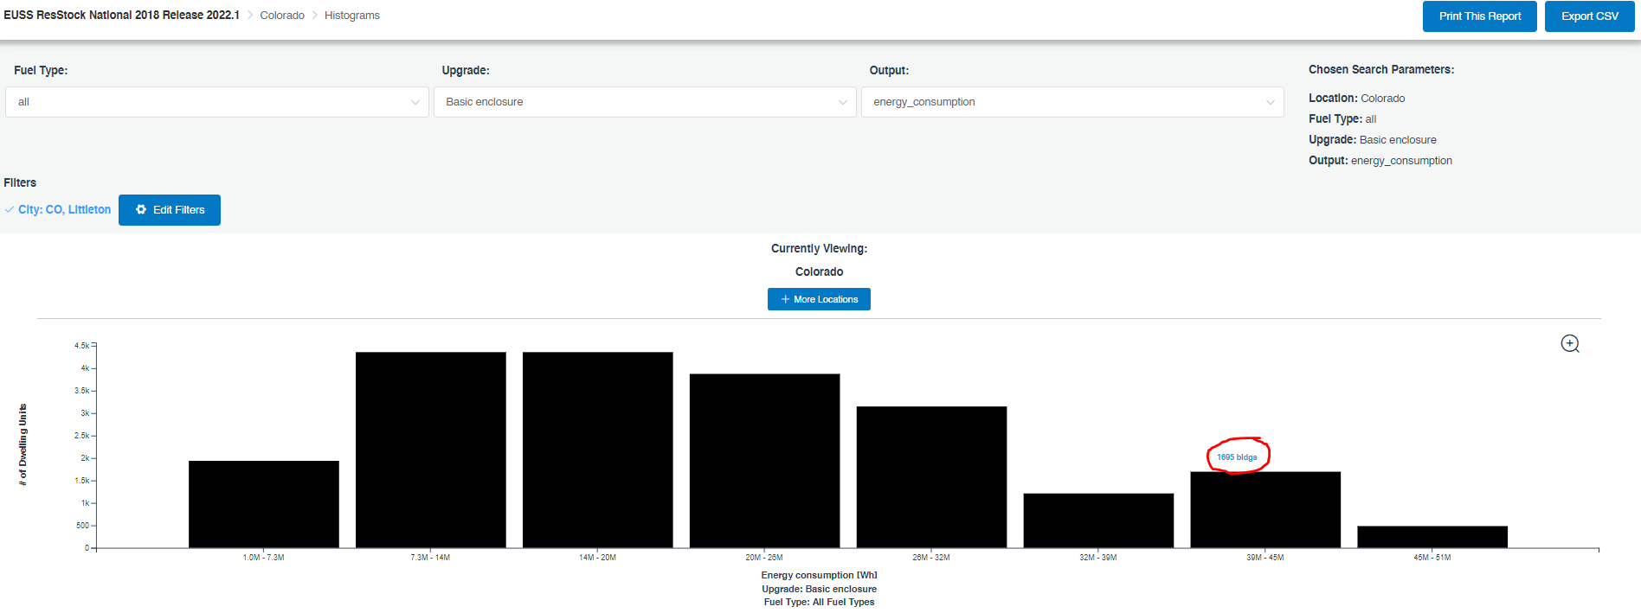This screenshot has width=1641, height=613.
Task: Select the 45M - 51M histogram bar
Action: click(x=1432, y=537)
